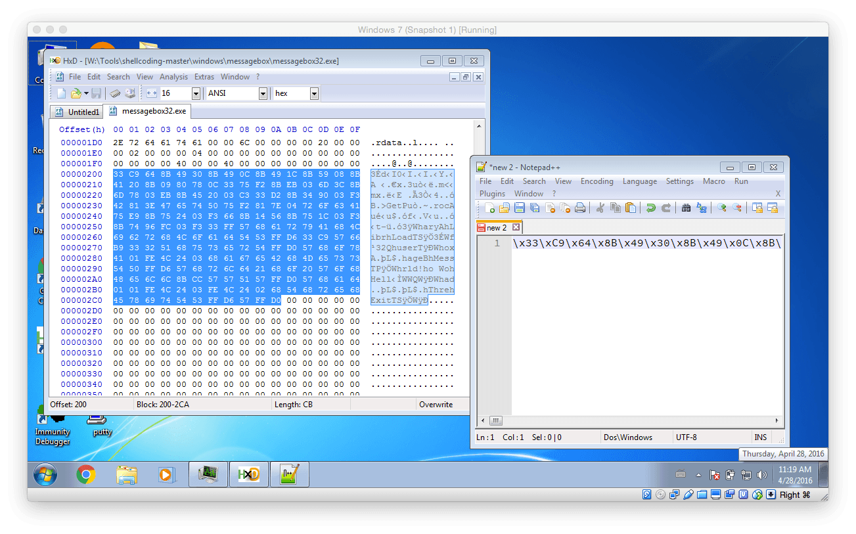Close the 'new 2' tab via its X

[516, 227]
